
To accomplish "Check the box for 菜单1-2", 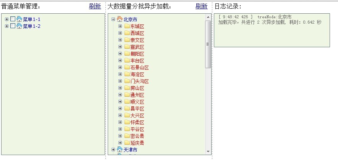I will (13, 26).
